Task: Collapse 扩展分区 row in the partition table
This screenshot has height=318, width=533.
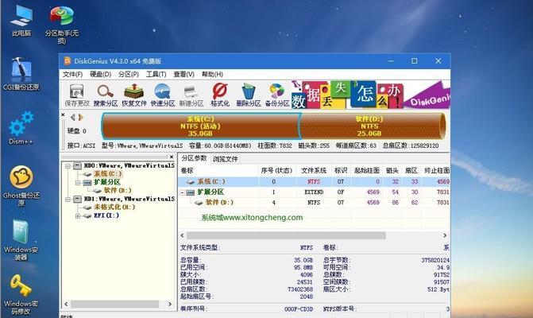Action: pyautogui.click(x=182, y=193)
